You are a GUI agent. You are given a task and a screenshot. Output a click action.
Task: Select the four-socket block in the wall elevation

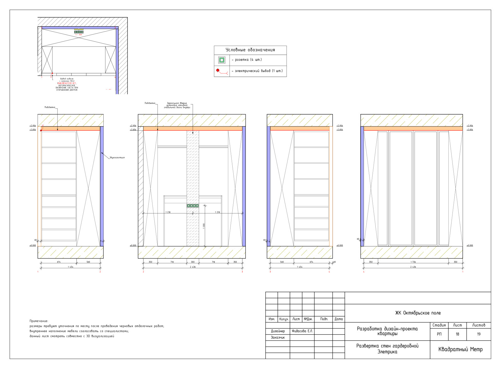tap(193, 206)
